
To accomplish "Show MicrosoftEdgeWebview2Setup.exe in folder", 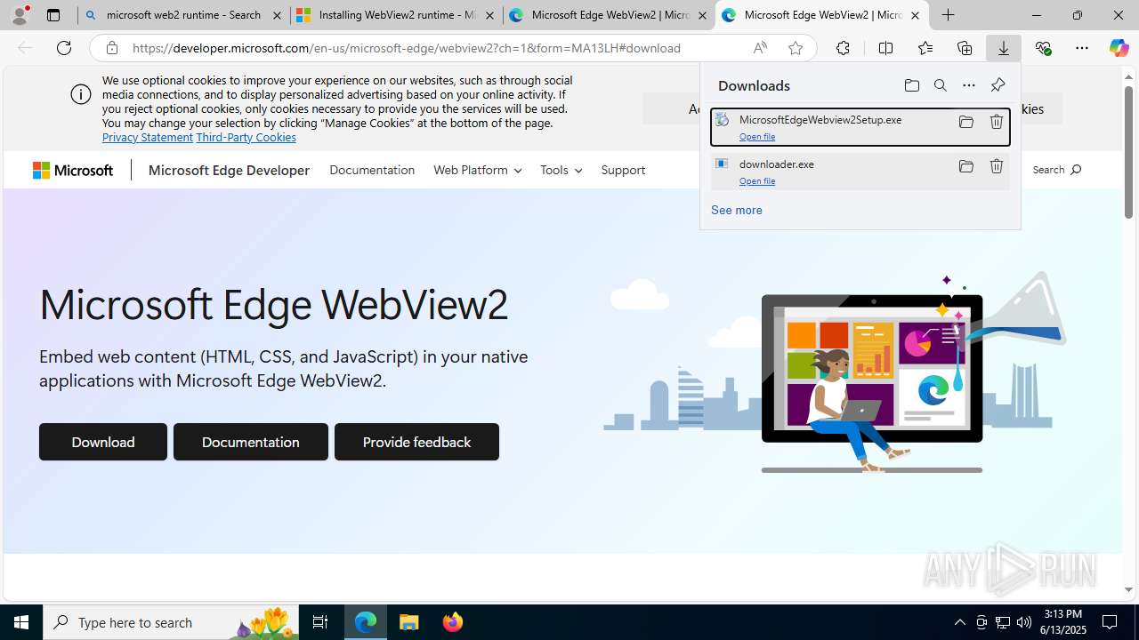I will (x=965, y=122).
